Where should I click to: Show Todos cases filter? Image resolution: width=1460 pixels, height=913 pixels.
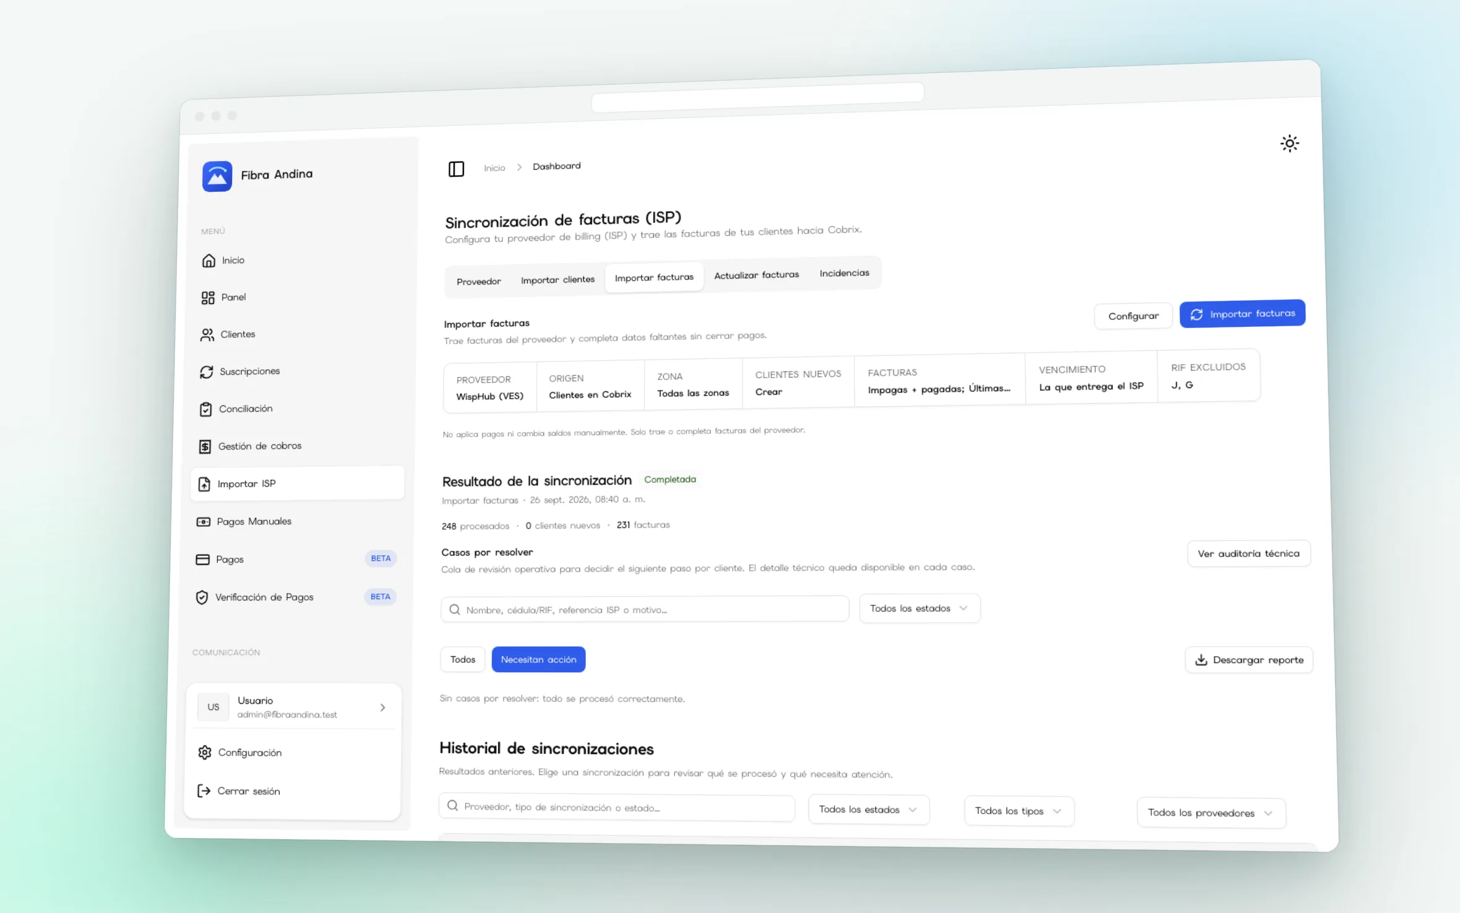point(463,659)
